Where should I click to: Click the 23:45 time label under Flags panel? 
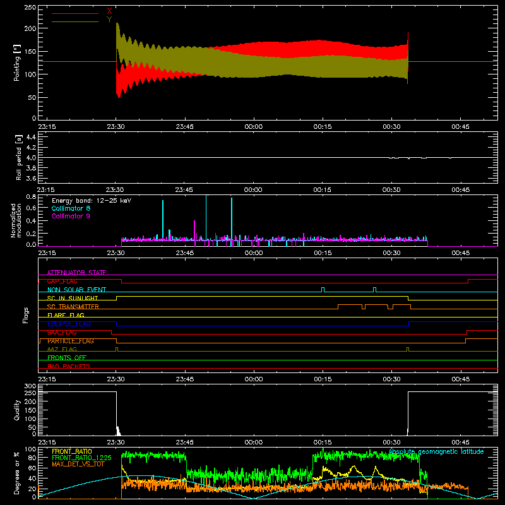(x=184, y=379)
